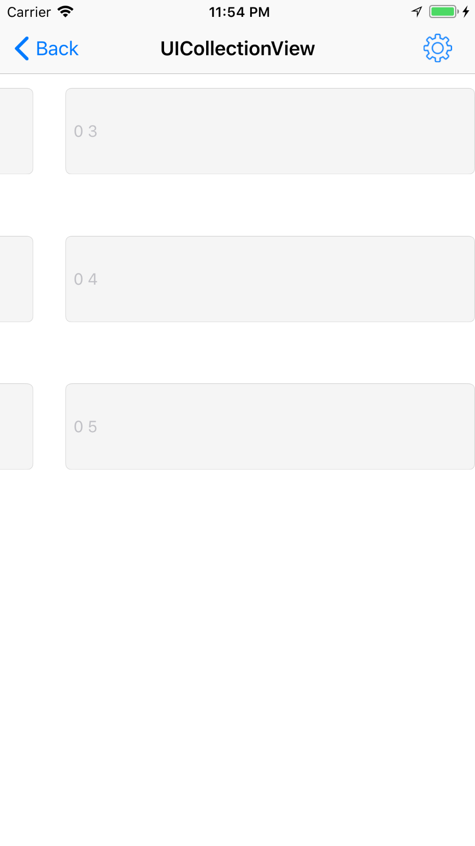Click the location arrow icon

tap(417, 11)
